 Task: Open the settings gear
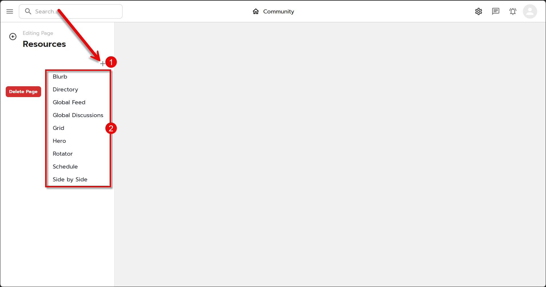[x=479, y=11]
